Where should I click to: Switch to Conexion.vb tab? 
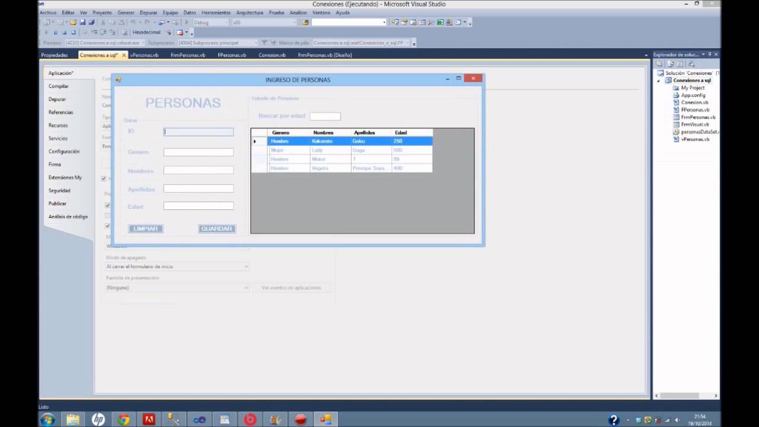(x=272, y=55)
